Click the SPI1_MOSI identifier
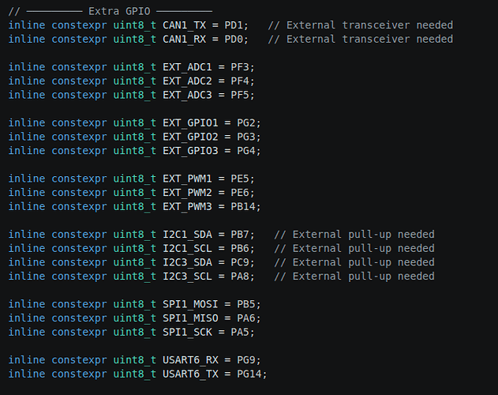Screen dimensions: 498x395 click(x=190, y=304)
